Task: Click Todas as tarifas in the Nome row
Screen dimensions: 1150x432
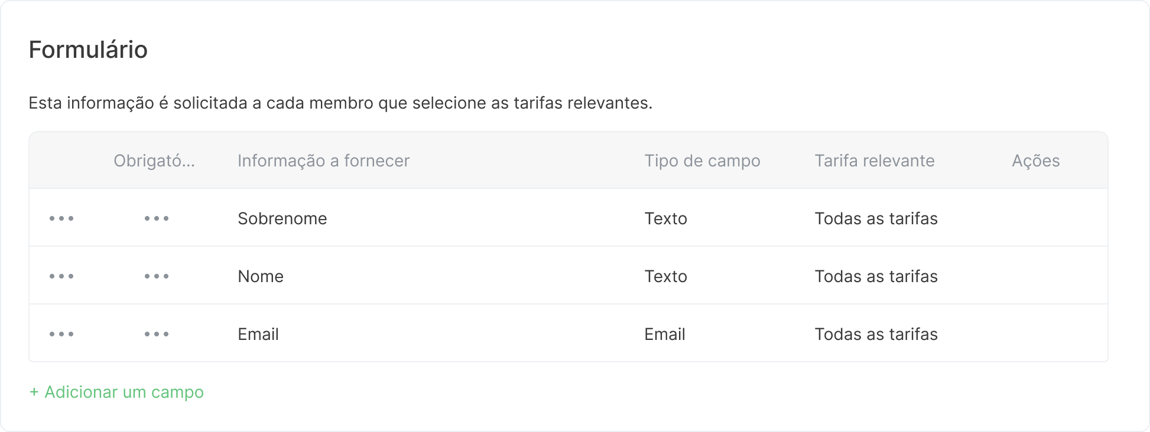Action: 876,275
